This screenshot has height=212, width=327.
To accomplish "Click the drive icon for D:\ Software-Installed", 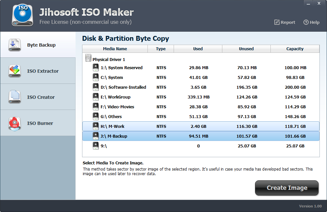I will point(95,87).
